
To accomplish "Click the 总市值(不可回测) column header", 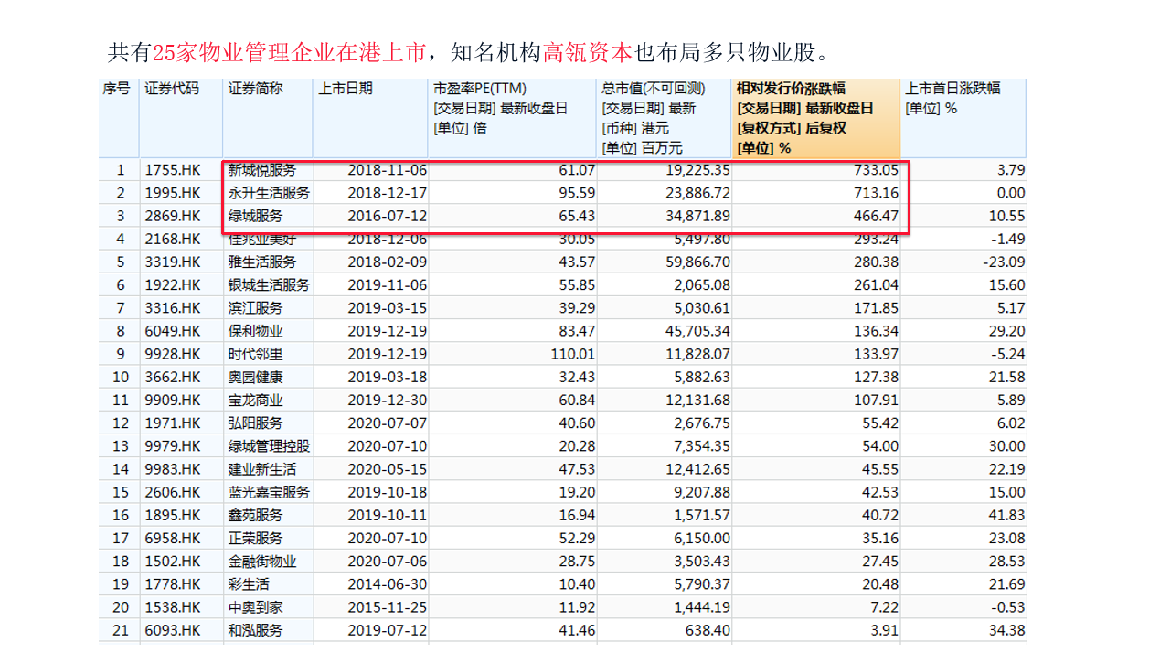I will (x=654, y=89).
